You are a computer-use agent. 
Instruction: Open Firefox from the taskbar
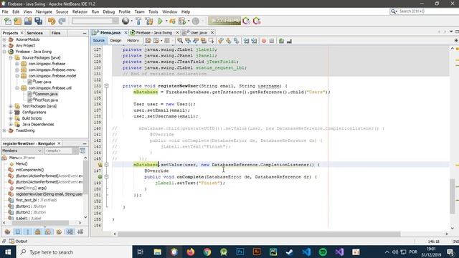tap(191, 252)
